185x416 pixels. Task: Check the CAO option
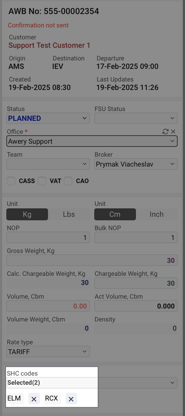(68, 181)
